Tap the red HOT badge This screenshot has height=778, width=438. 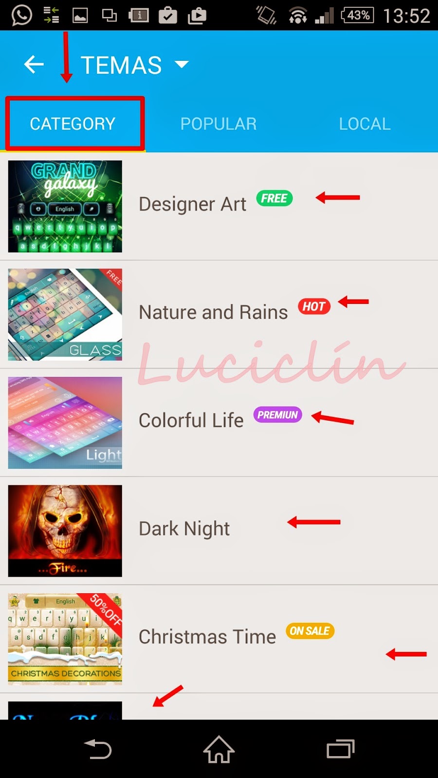(x=314, y=306)
